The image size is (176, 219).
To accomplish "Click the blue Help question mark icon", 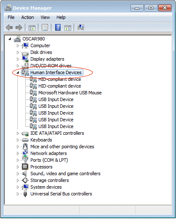I will (58, 27).
